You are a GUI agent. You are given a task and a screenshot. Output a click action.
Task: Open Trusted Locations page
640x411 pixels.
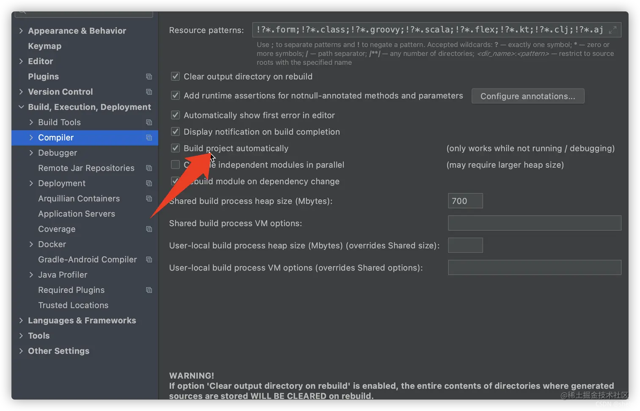click(73, 305)
